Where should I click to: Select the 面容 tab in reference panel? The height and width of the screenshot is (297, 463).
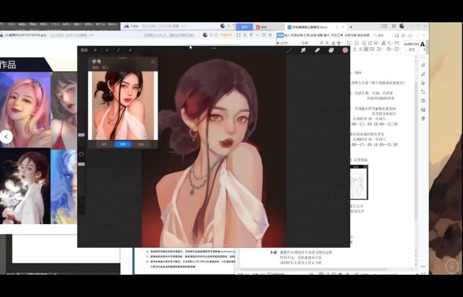pos(142,144)
